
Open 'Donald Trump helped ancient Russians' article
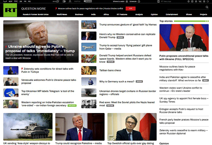coord(125,58)
